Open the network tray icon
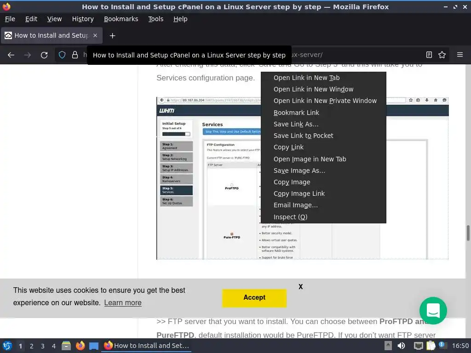 tap(418, 346)
